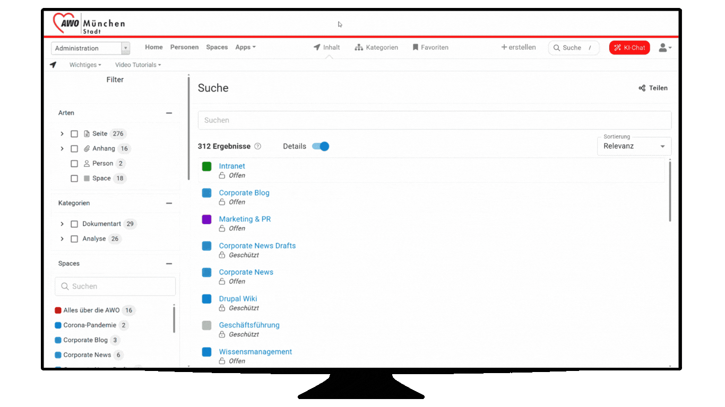Image resolution: width=725 pixels, height=407 pixels.
Task: Click the help icon next to 312 Ergebnisse
Action: click(x=258, y=146)
